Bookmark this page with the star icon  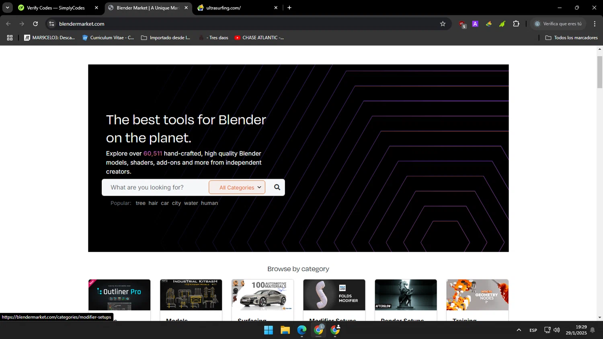pyautogui.click(x=443, y=24)
